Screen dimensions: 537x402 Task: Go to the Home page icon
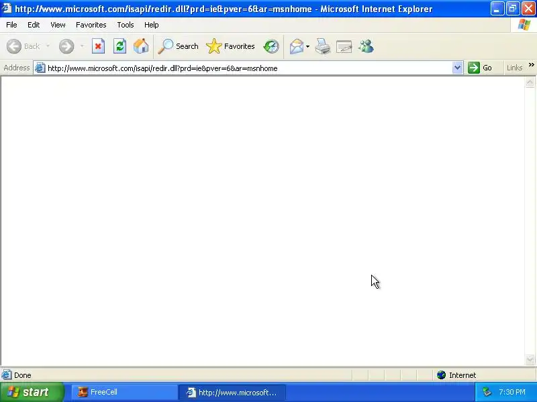141,46
